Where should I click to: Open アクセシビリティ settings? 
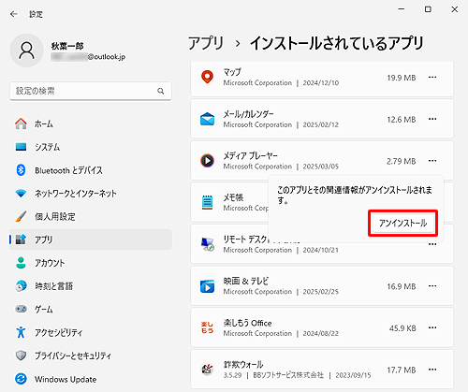click(x=91, y=332)
